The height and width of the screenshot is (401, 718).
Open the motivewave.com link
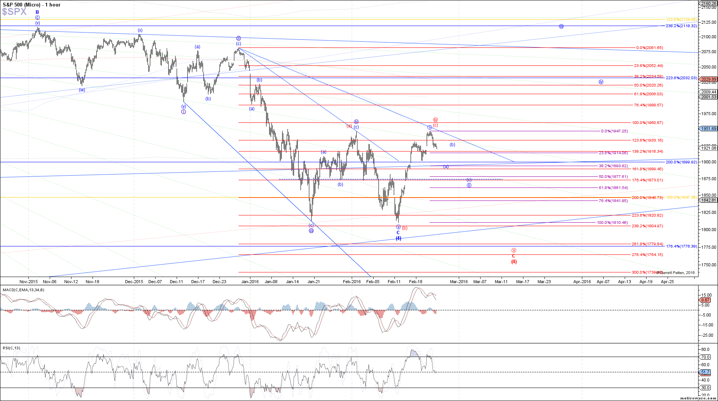[698, 398]
